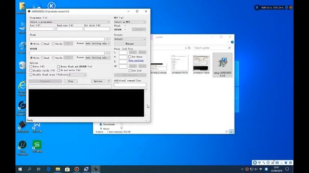Click the blue help icon in Explorer
Viewport: 309px width, 173px height.
[x=232, y=42]
